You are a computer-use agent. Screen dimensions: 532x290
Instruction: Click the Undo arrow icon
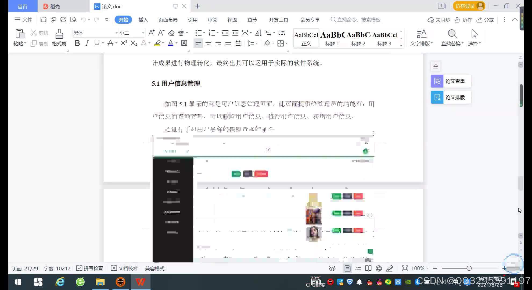[83, 20]
